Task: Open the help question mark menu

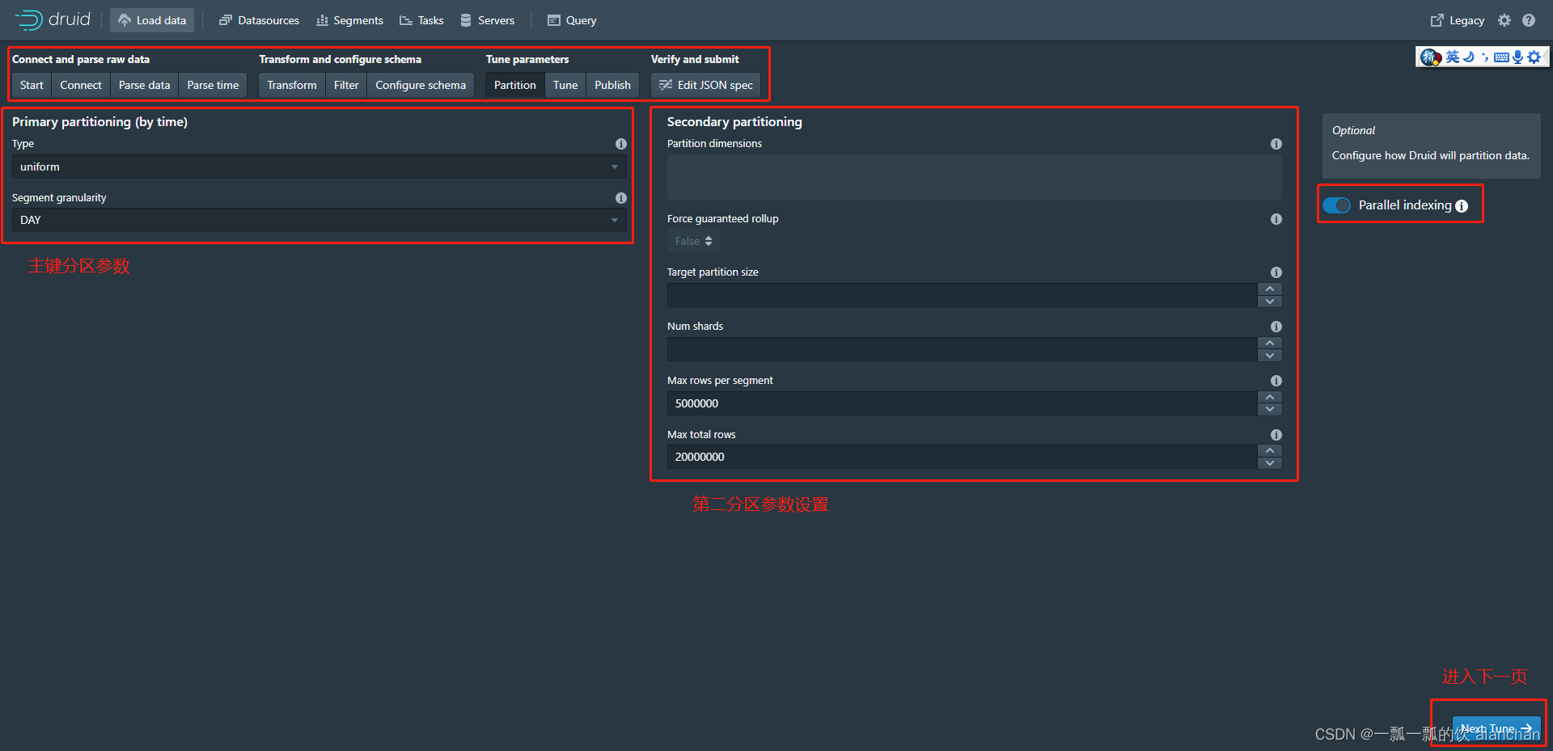Action: coord(1529,20)
